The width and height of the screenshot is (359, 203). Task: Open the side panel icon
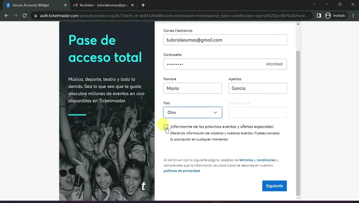click(x=318, y=15)
